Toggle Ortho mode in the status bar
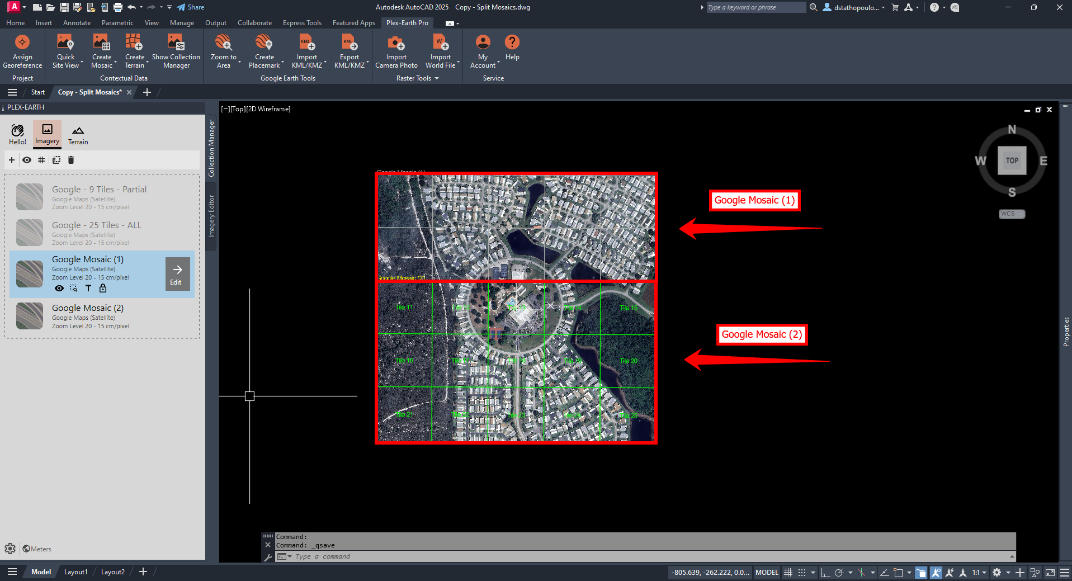Image resolution: width=1072 pixels, height=581 pixels. [x=825, y=572]
